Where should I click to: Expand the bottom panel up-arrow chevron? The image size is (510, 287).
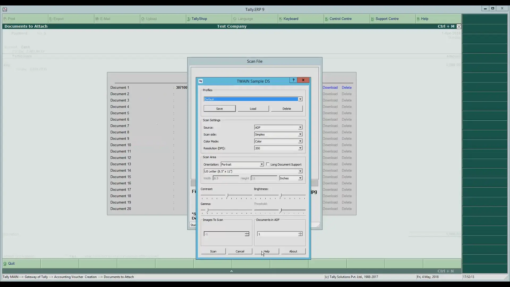pyautogui.click(x=231, y=271)
